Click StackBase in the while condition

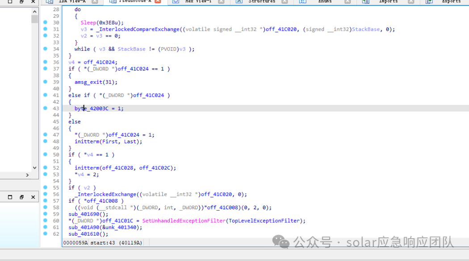click(x=131, y=49)
